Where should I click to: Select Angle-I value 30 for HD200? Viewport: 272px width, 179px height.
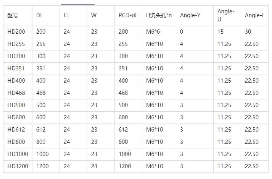248,32
